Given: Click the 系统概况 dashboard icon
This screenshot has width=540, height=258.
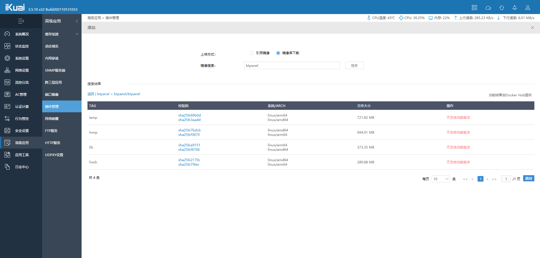Looking at the screenshot, I should [x=7, y=34].
